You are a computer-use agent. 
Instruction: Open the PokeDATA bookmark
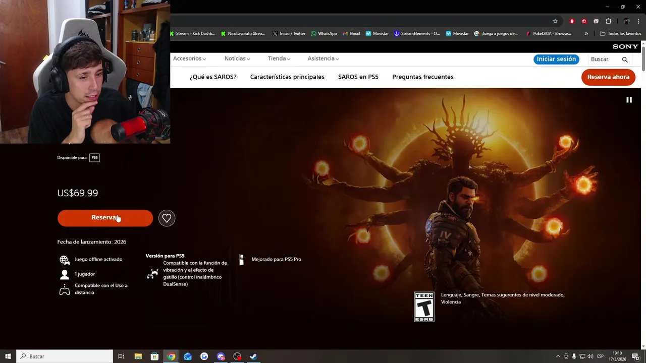click(x=548, y=34)
